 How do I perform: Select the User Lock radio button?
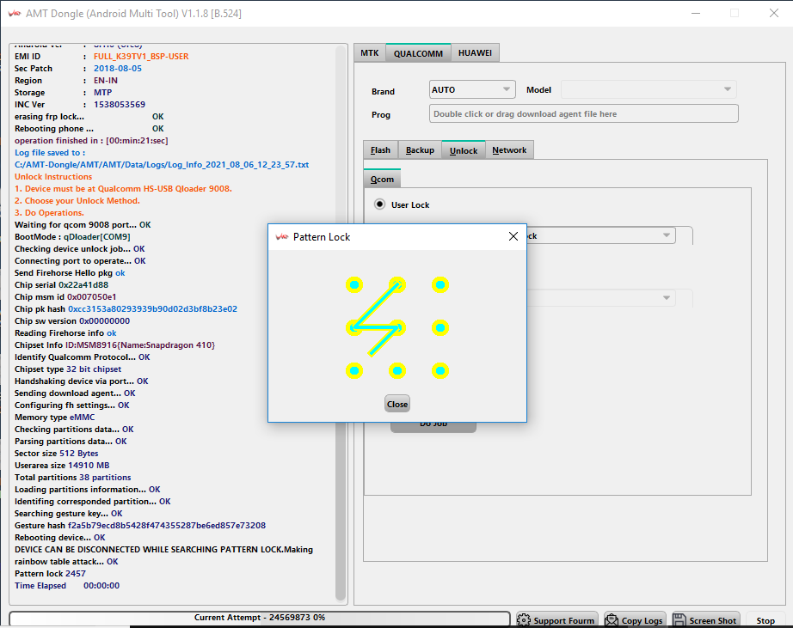click(379, 204)
